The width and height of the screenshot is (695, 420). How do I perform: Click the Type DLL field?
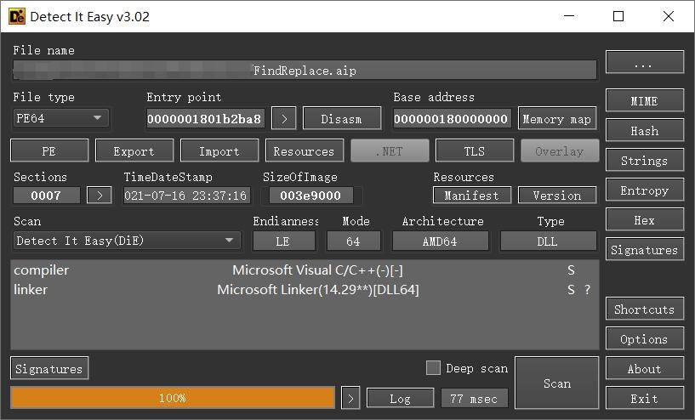549,241
